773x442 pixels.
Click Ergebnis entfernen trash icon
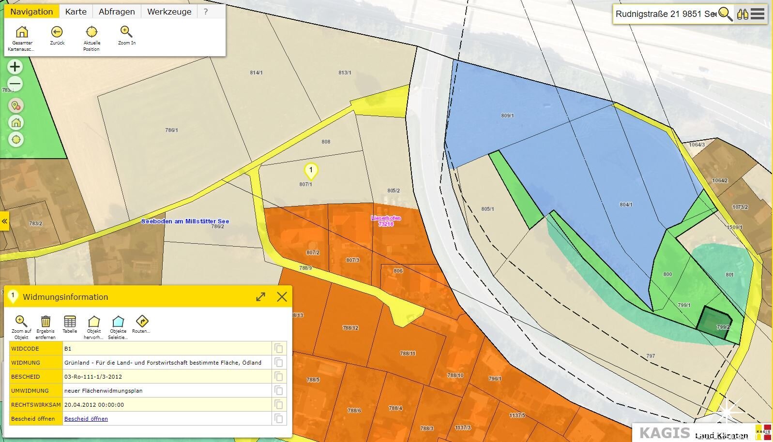[45, 322]
